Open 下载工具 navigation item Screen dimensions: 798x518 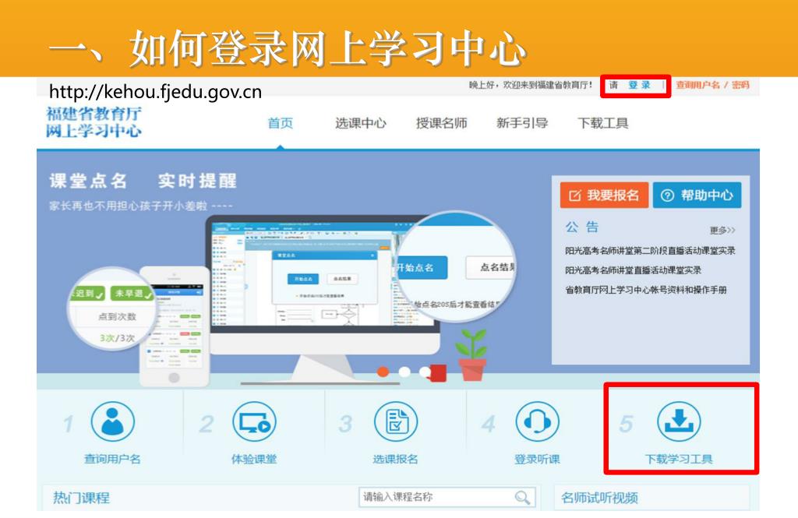pos(602,123)
